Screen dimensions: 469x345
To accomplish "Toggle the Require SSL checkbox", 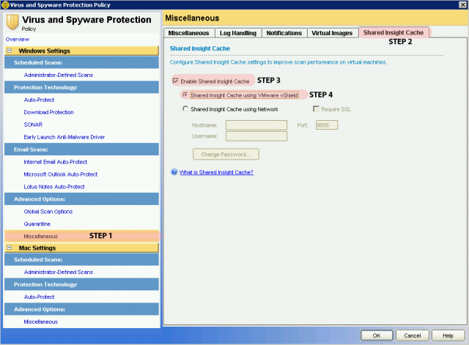I will click(317, 109).
